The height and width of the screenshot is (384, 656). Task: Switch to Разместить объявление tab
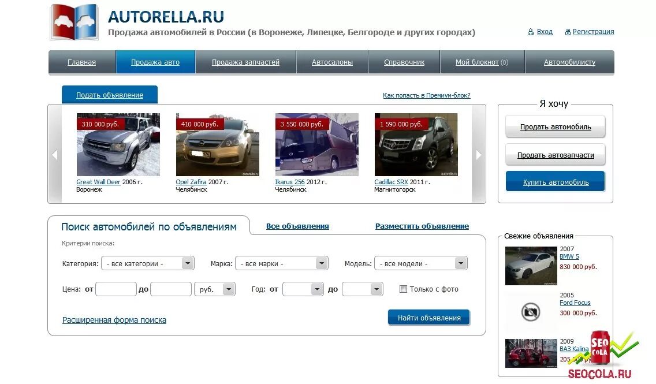[422, 226]
